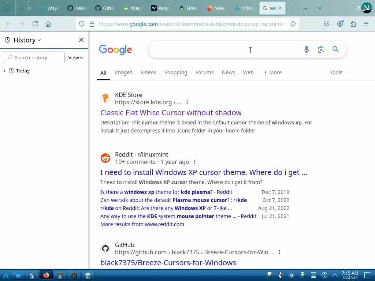Open the keyboard layout tray icon
This screenshot has height=281, width=375.
click(x=313, y=275)
